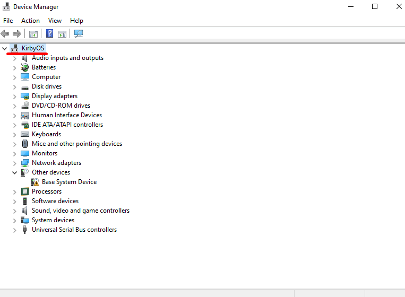Click the Software devices icon

[25, 201]
